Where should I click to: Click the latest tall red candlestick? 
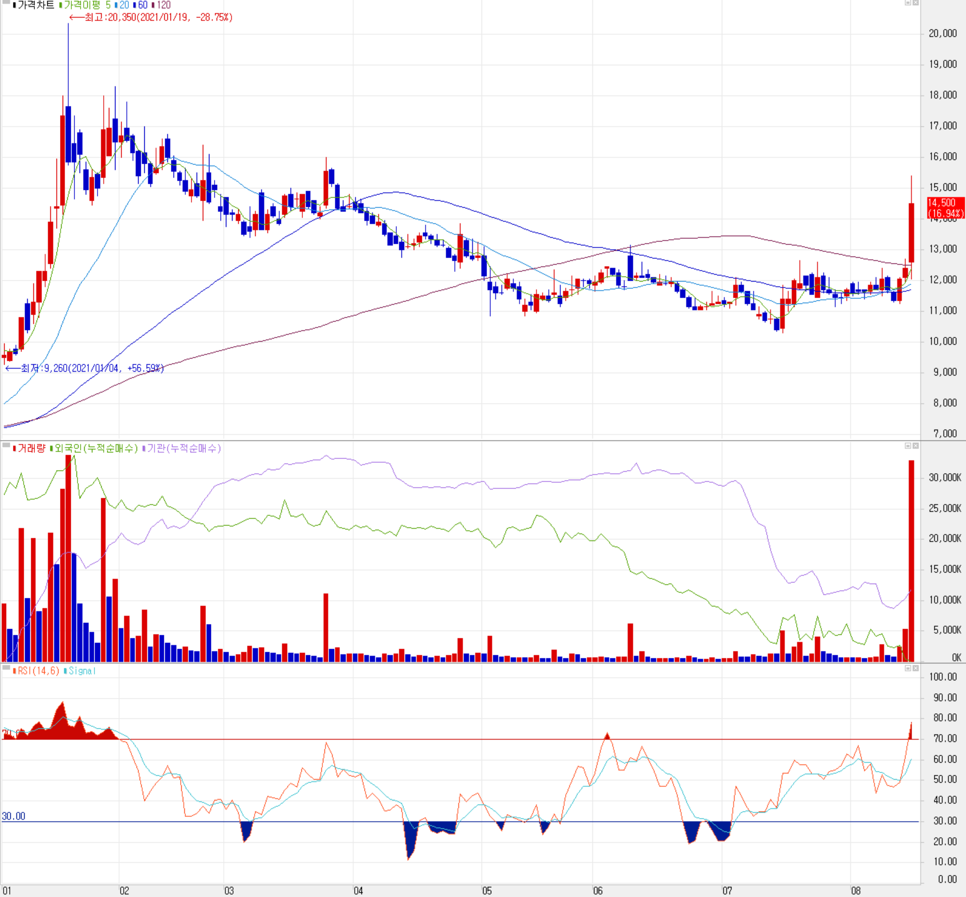coord(912,232)
